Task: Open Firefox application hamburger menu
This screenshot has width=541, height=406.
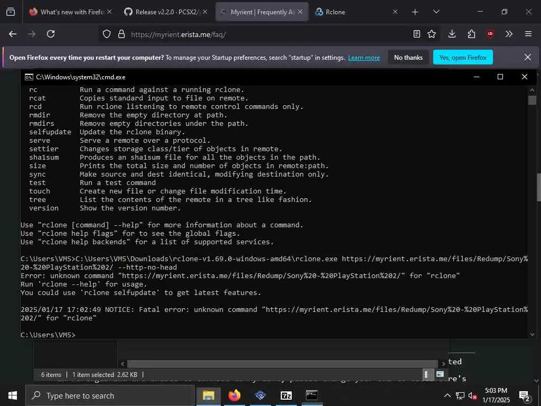Action: pyautogui.click(x=528, y=34)
